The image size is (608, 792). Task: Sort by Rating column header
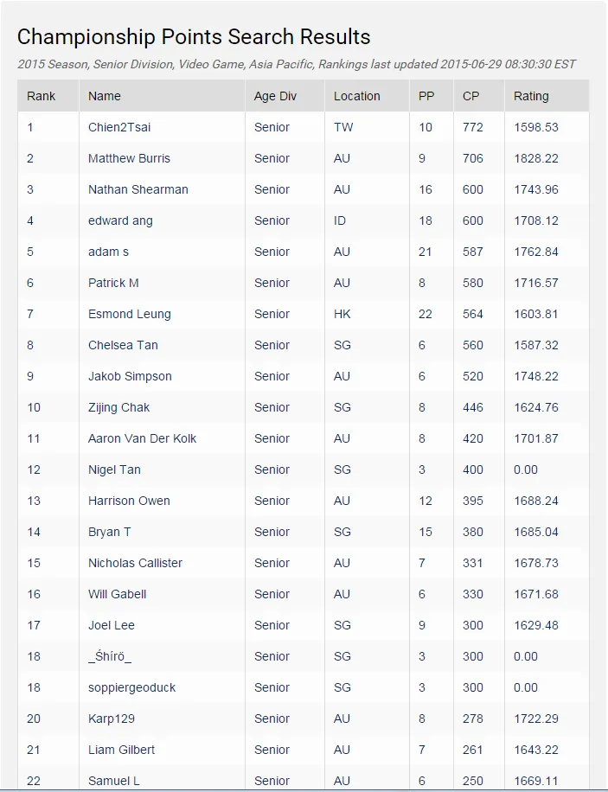531,96
